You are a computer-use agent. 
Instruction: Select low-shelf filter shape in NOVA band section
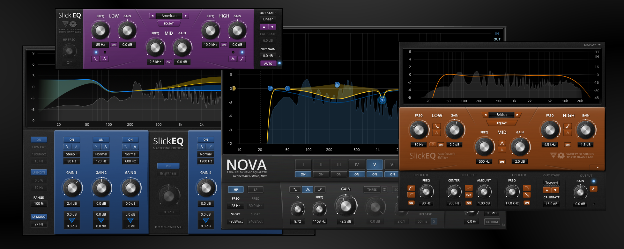pos(295,189)
